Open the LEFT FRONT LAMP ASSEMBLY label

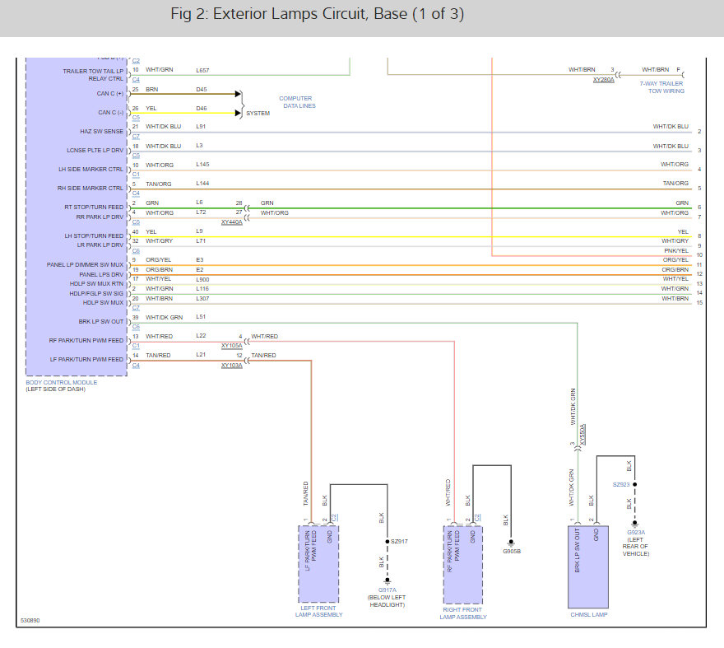[318, 612]
